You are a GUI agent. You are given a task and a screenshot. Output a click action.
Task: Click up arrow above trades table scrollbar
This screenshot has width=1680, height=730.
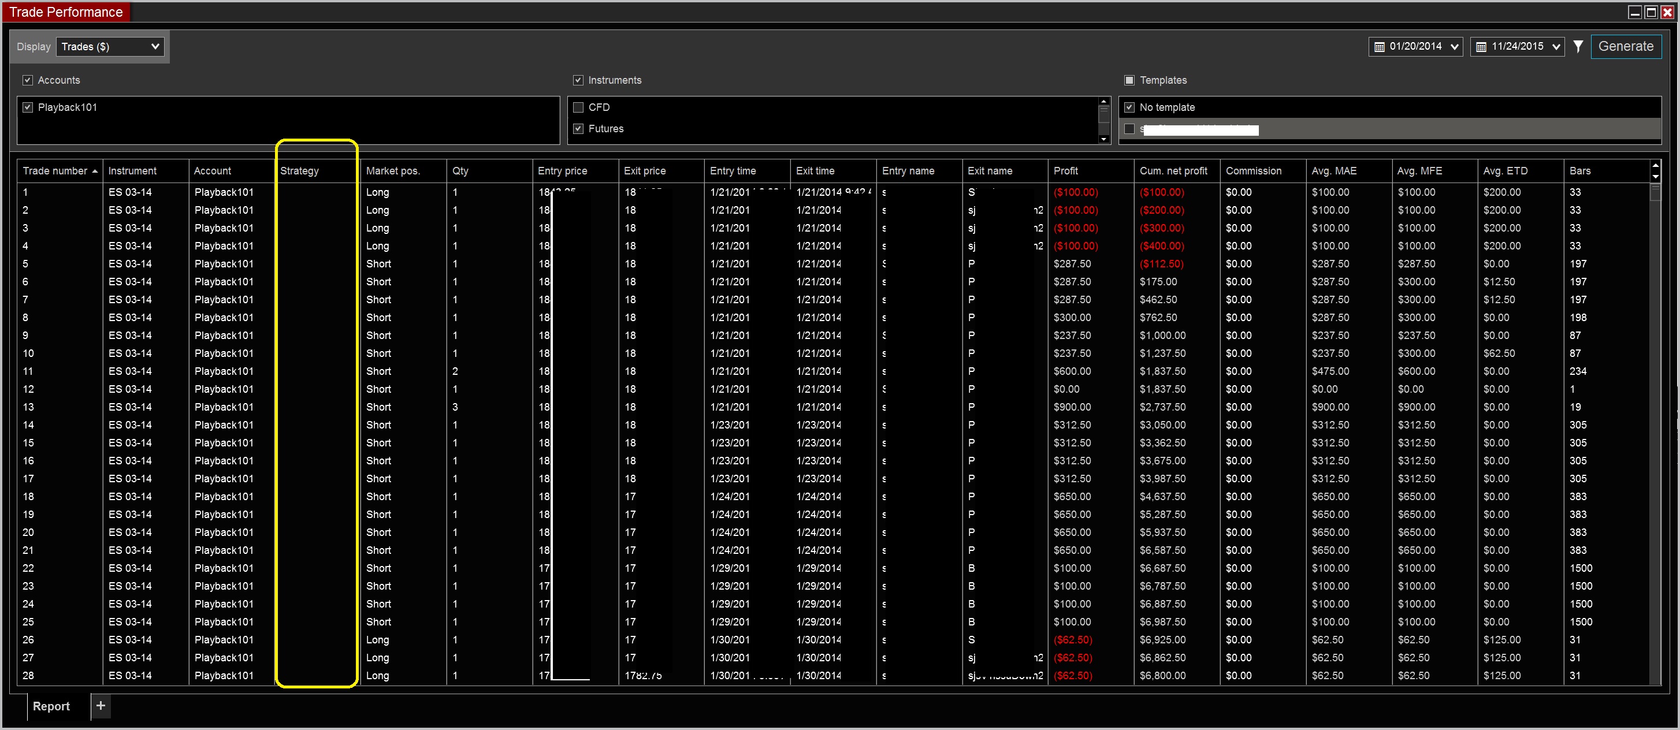(x=1655, y=166)
